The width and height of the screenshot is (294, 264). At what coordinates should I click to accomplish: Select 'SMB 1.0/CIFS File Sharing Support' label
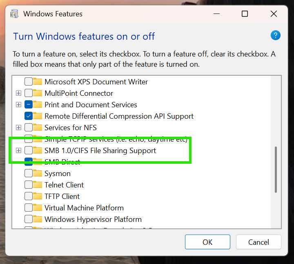100,151
